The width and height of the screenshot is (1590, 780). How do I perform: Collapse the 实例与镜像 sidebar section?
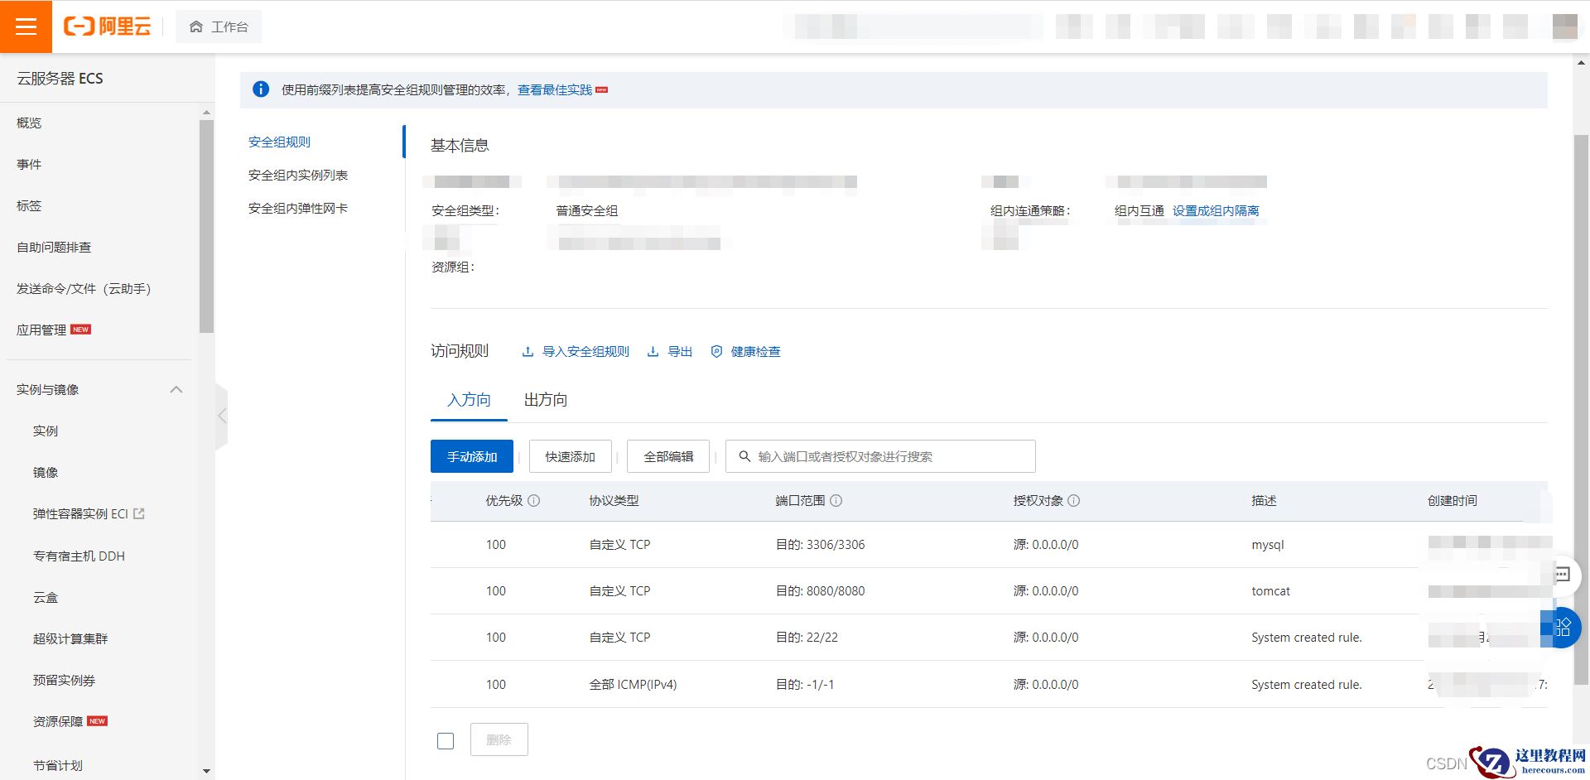(x=176, y=389)
